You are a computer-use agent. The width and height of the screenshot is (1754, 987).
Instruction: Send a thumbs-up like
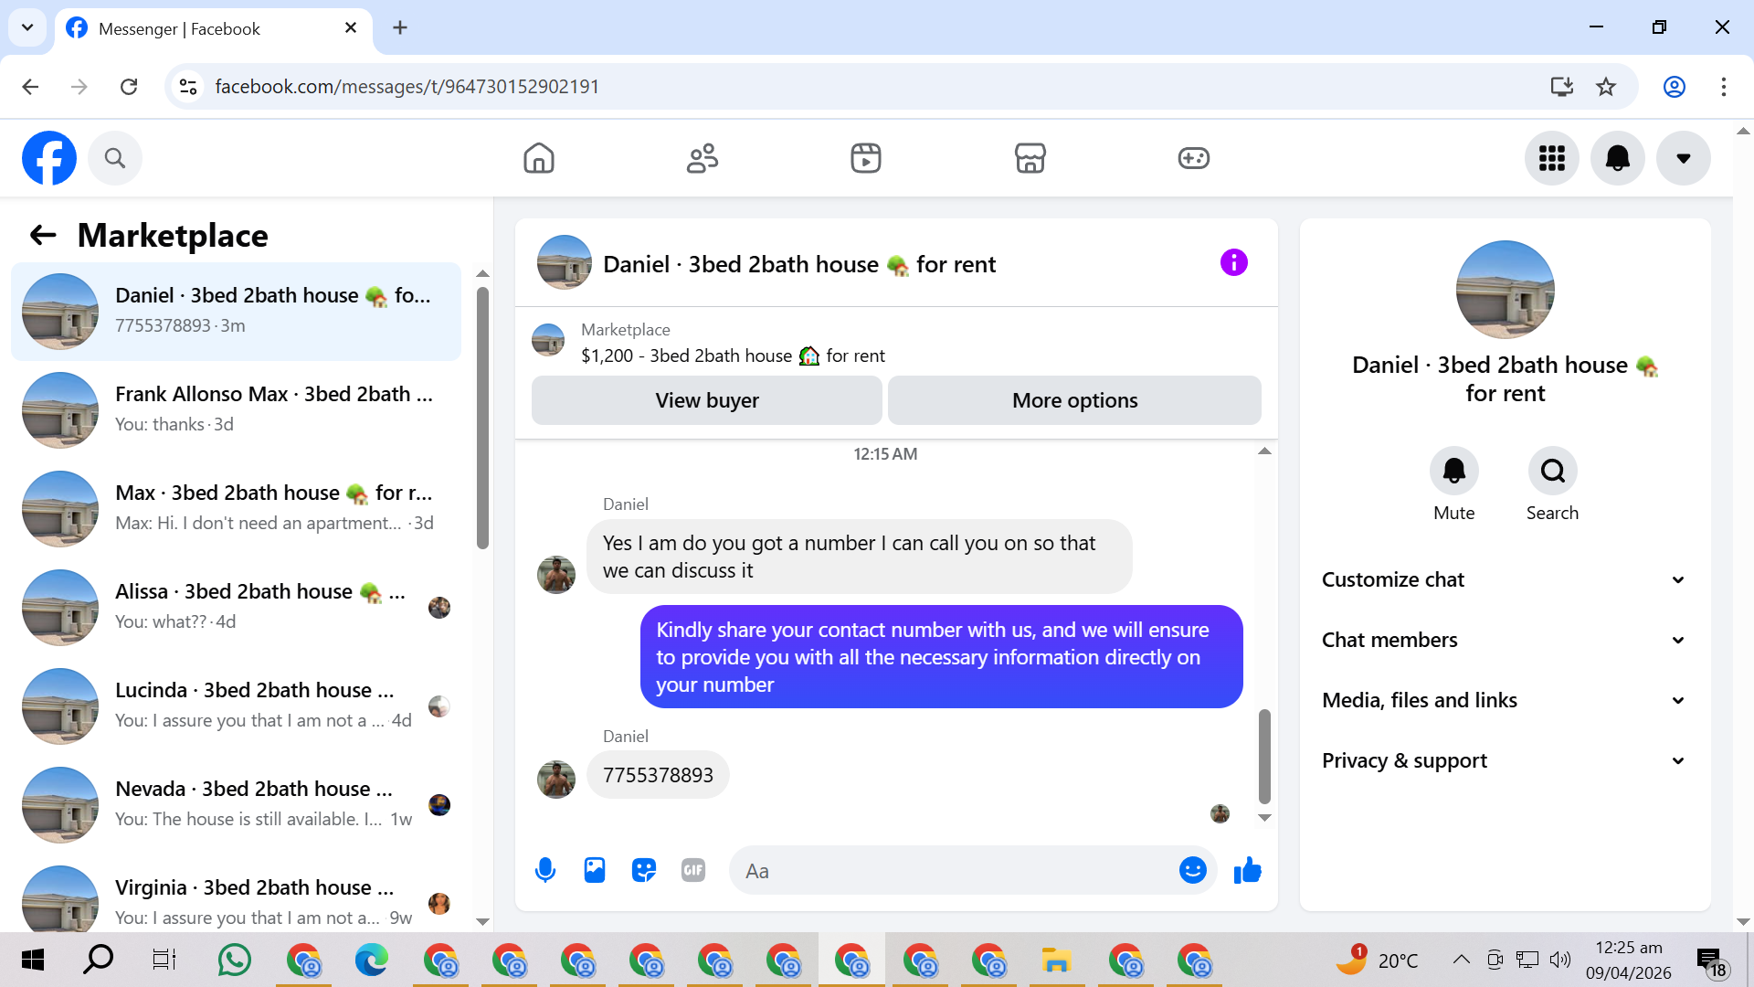tap(1247, 870)
